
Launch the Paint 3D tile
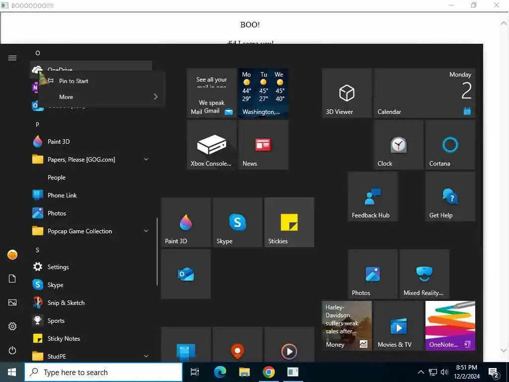[186, 222]
